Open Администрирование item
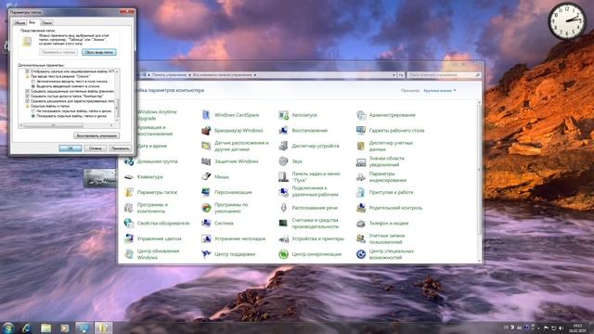The height and width of the screenshot is (334, 594). [386, 115]
